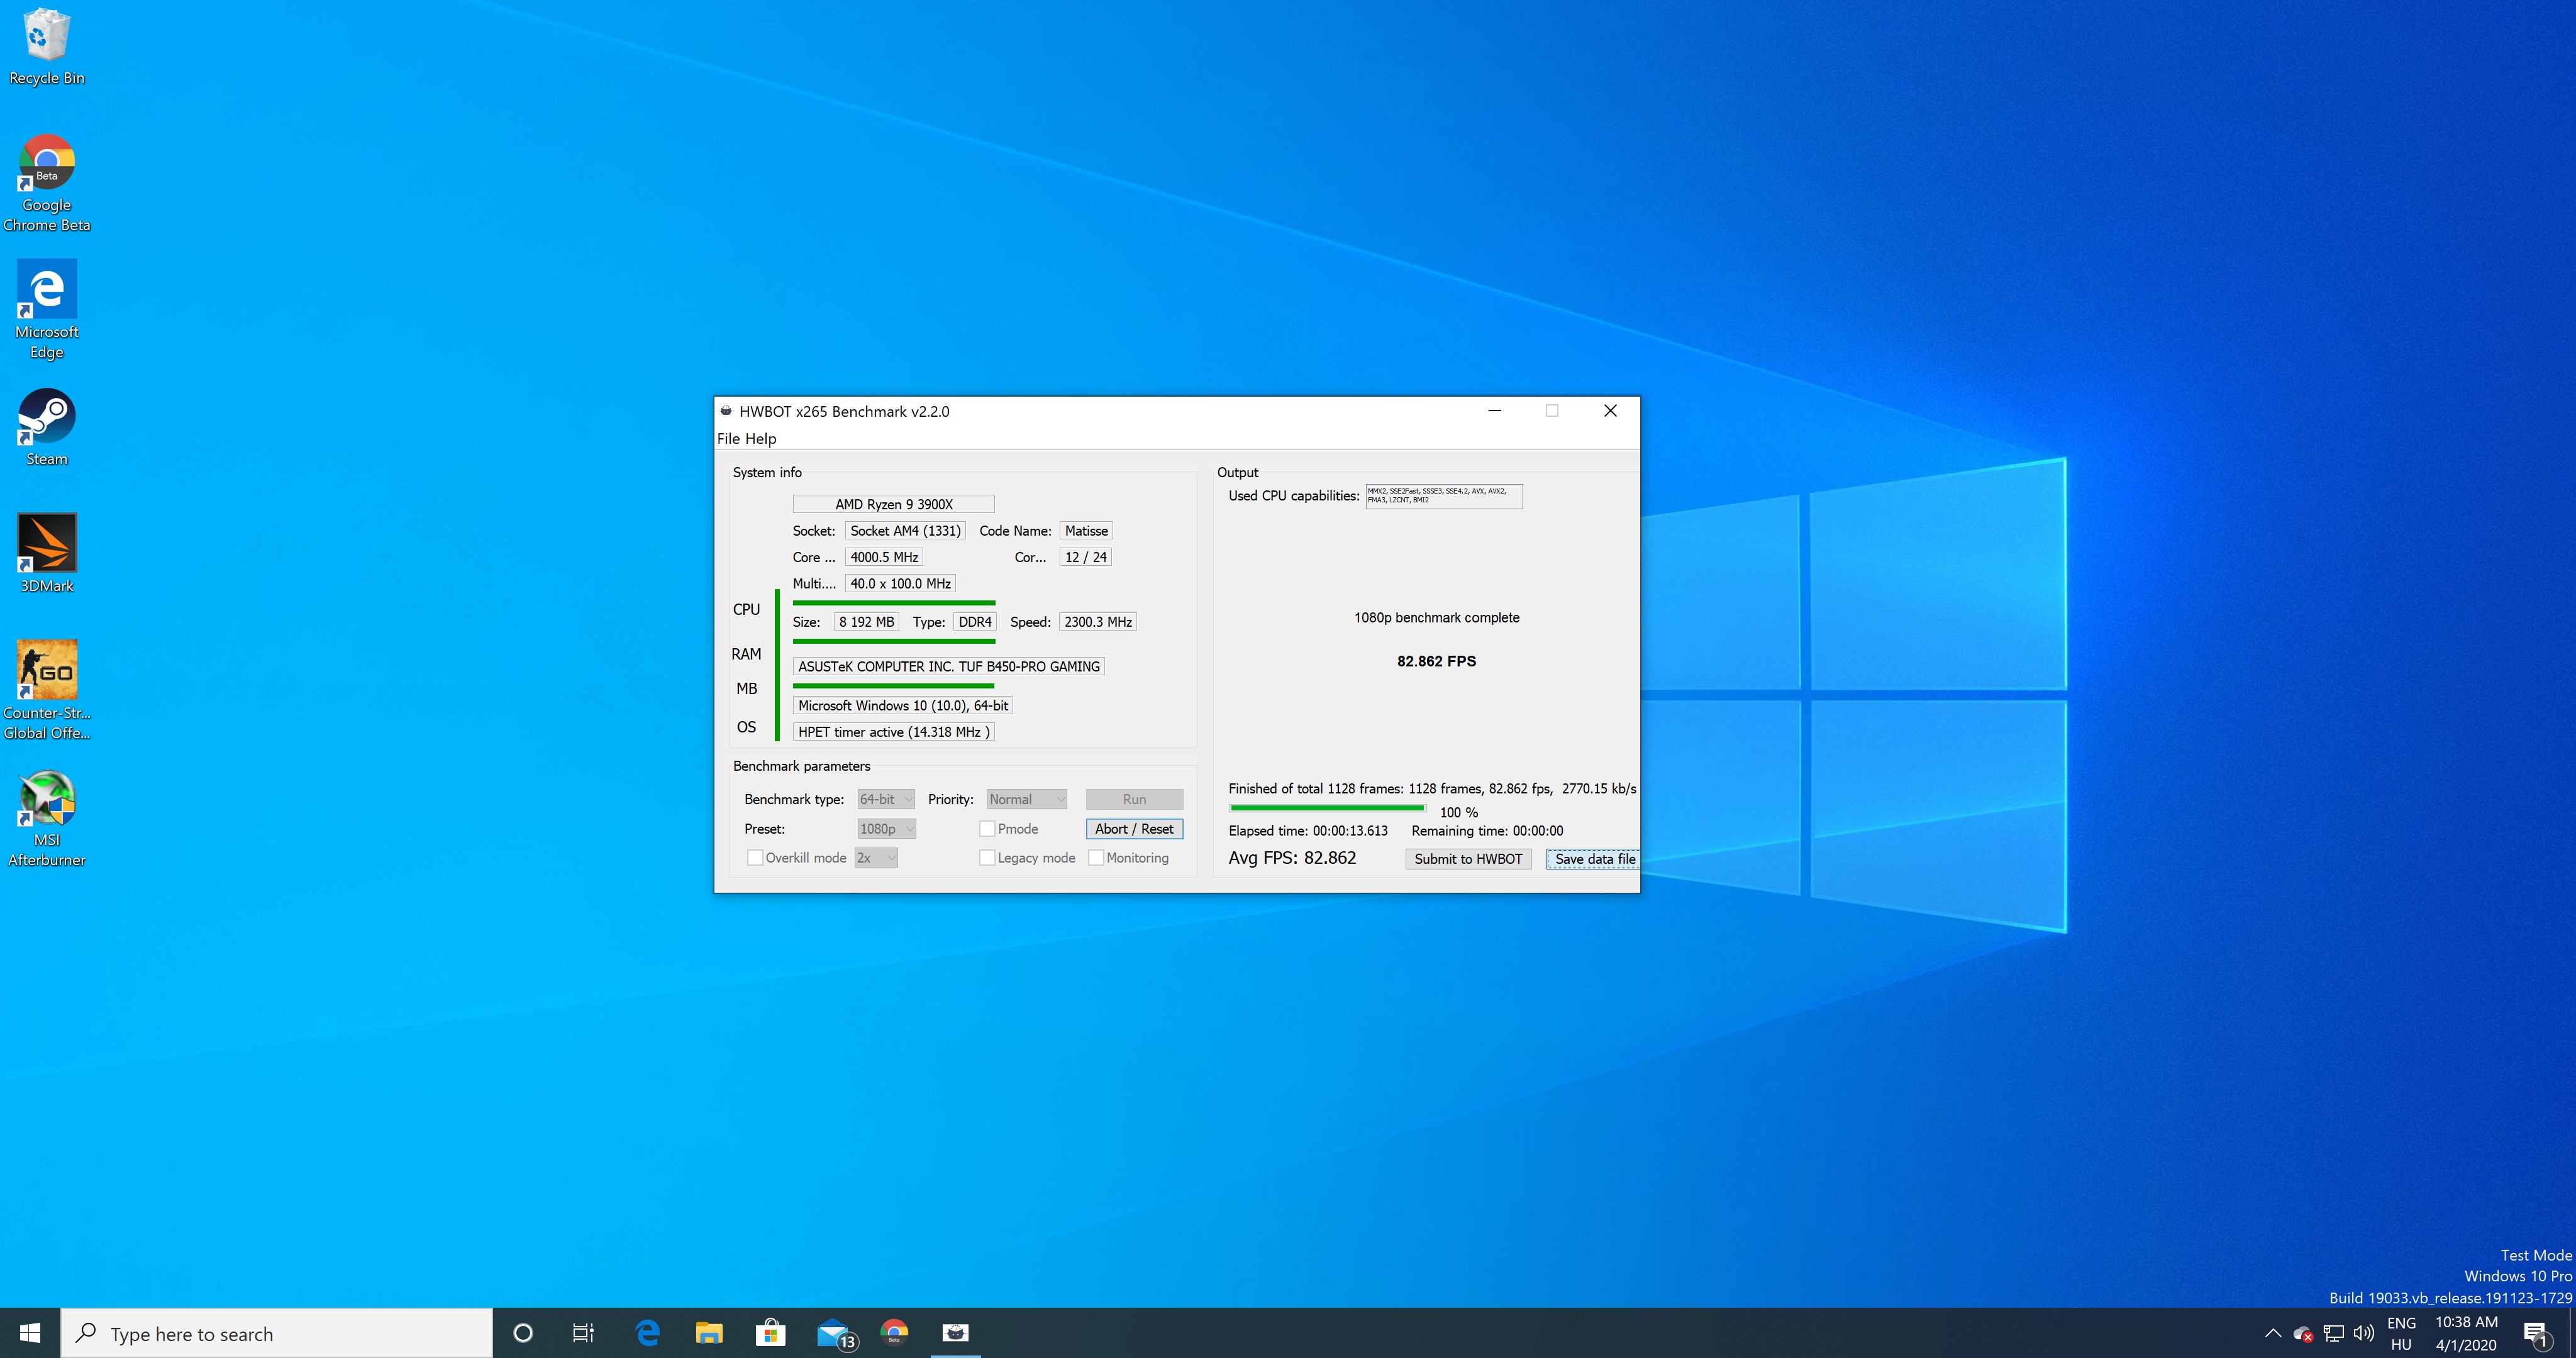Image resolution: width=2576 pixels, height=1358 pixels.
Task: Open Task View from the taskbar
Action: coord(583,1333)
